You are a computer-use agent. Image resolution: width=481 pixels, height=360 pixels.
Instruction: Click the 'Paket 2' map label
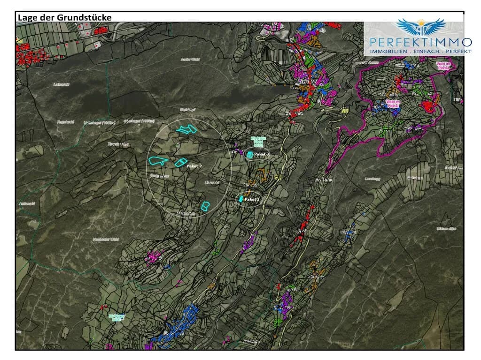click(x=252, y=199)
